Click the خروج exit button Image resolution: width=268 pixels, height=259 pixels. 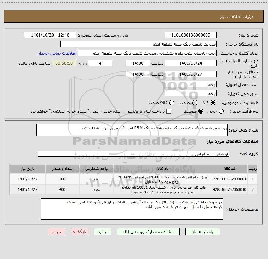[x=57, y=232]
